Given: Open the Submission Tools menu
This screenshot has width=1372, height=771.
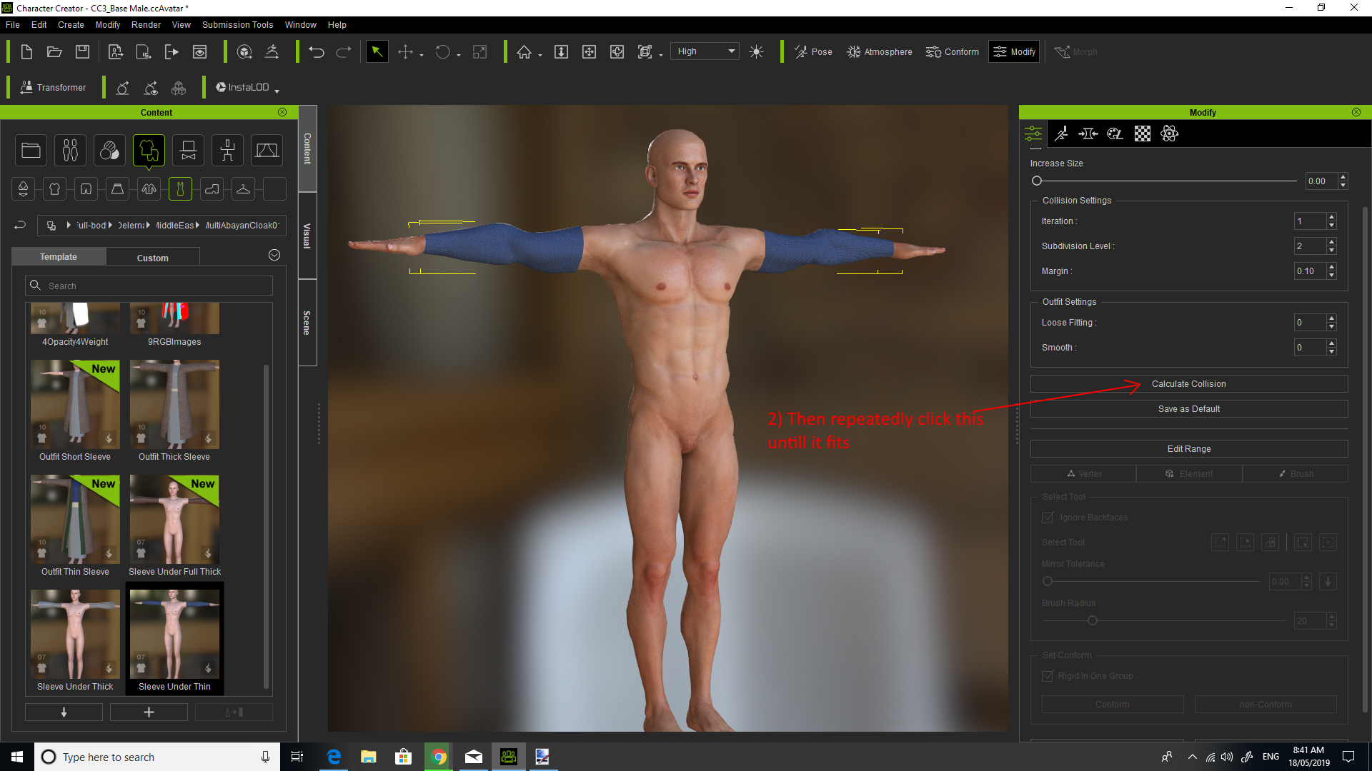Looking at the screenshot, I should 237,25.
